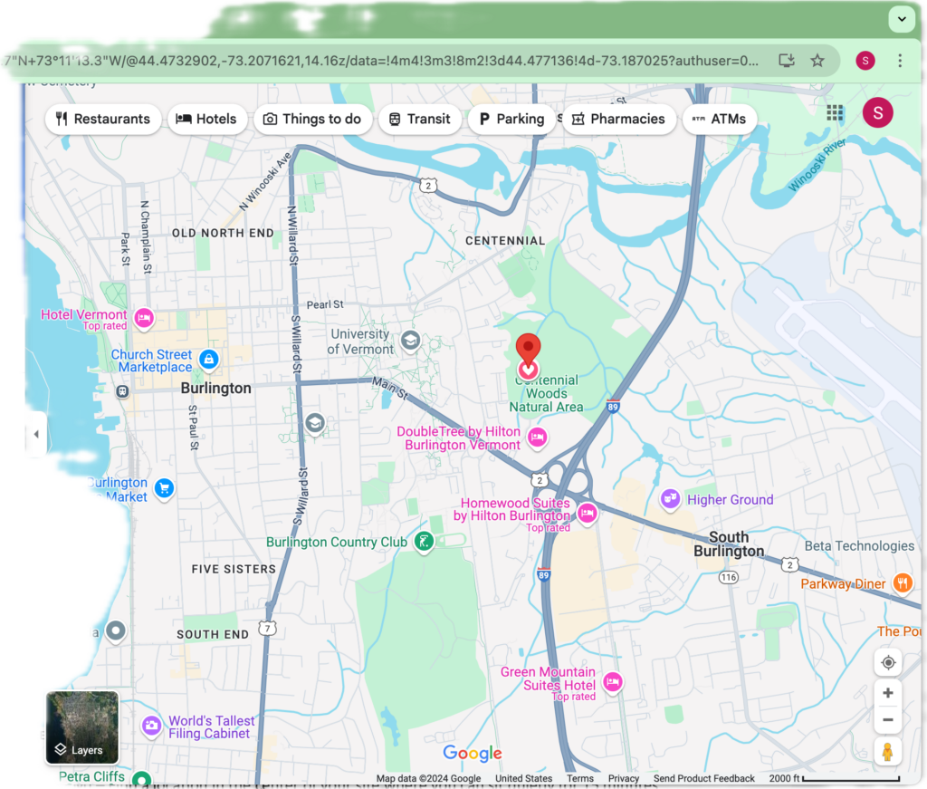Zoom out with the minus button
This screenshot has height=789, width=927.
coord(888,720)
